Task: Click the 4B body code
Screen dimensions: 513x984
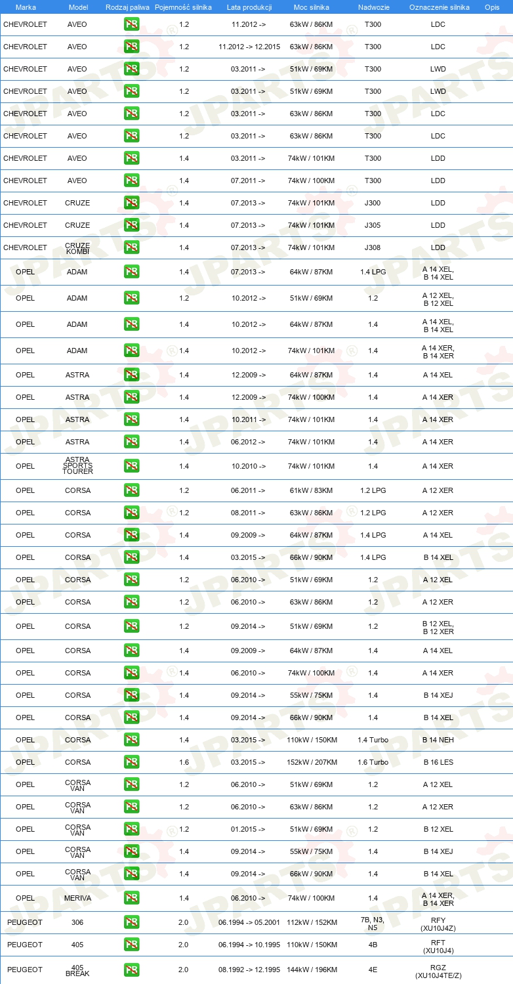Action: pyautogui.click(x=373, y=945)
